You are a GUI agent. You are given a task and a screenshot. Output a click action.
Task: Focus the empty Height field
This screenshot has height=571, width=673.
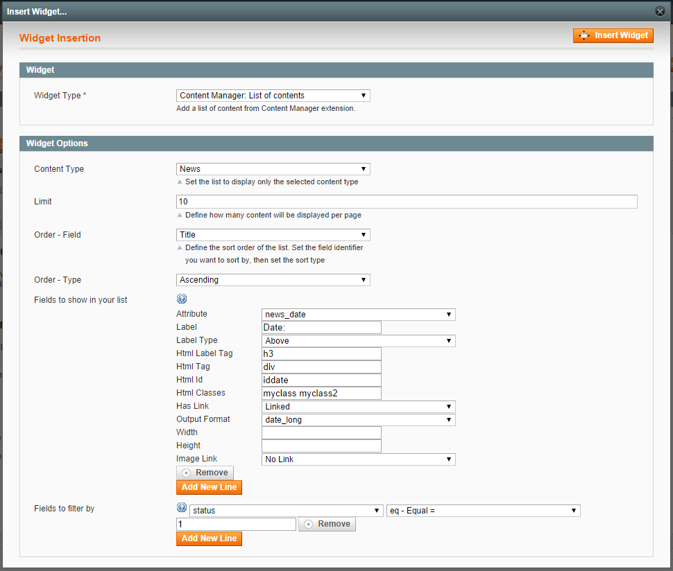point(321,446)
